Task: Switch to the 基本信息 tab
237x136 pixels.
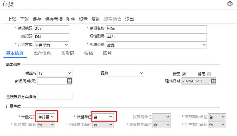Action: [15, 53]
